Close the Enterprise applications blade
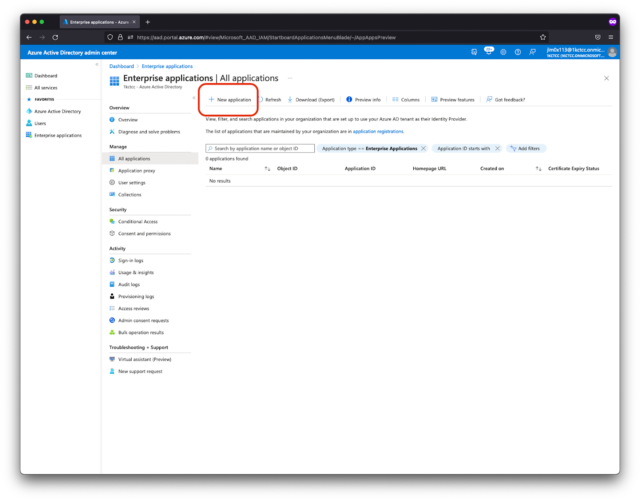The width and height of the screenshot is (640, 501). tap(606, 78)
